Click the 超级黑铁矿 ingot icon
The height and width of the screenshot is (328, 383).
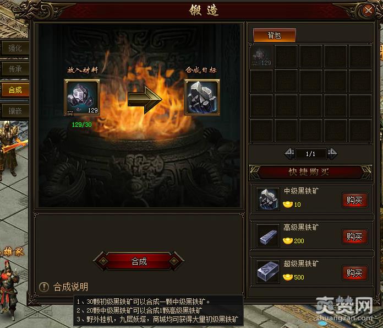[267, 272]
